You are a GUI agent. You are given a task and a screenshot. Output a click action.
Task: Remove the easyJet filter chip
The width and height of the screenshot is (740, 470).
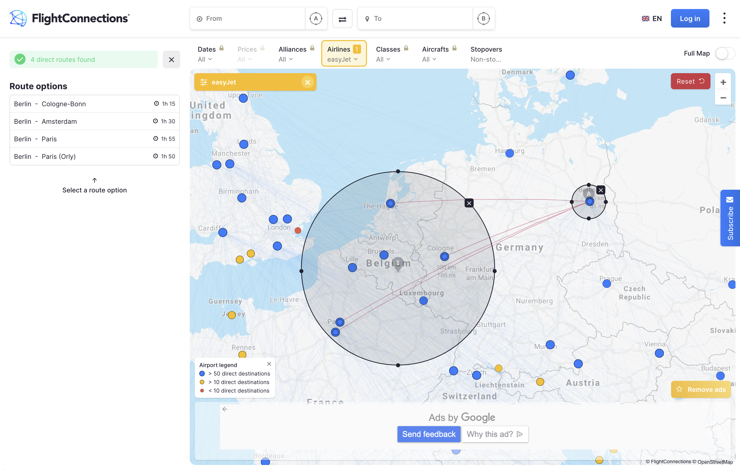(x=307, y=82)
